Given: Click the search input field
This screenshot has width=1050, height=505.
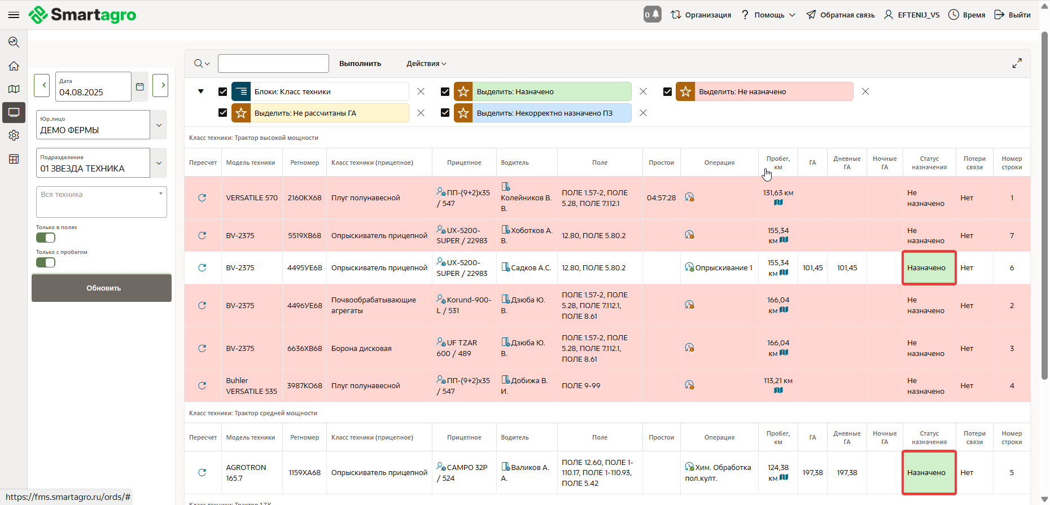Looking at the screenshot, I should pyautogui.click(x=273, y=64).
